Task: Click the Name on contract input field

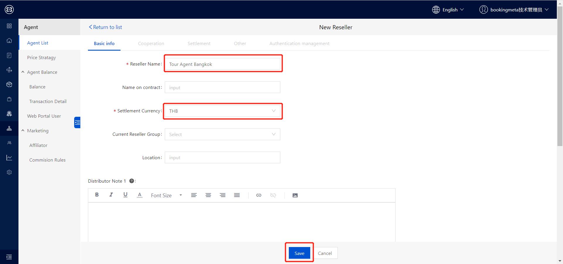Action: 222,88
